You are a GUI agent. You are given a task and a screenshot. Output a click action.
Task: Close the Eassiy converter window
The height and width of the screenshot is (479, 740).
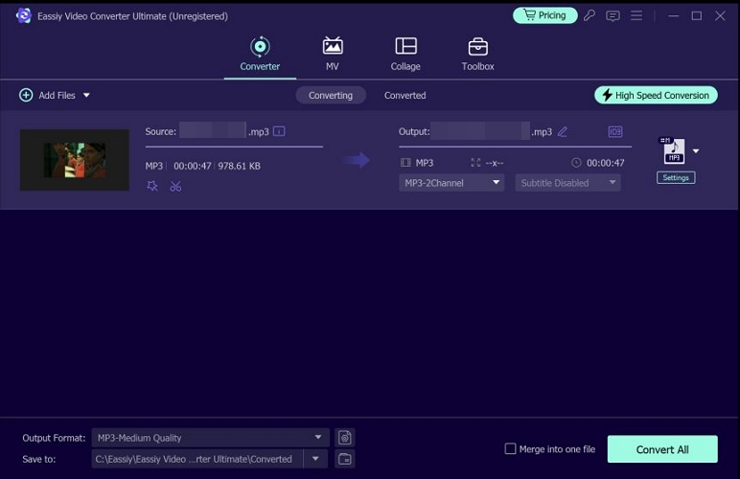pos(720,15)
